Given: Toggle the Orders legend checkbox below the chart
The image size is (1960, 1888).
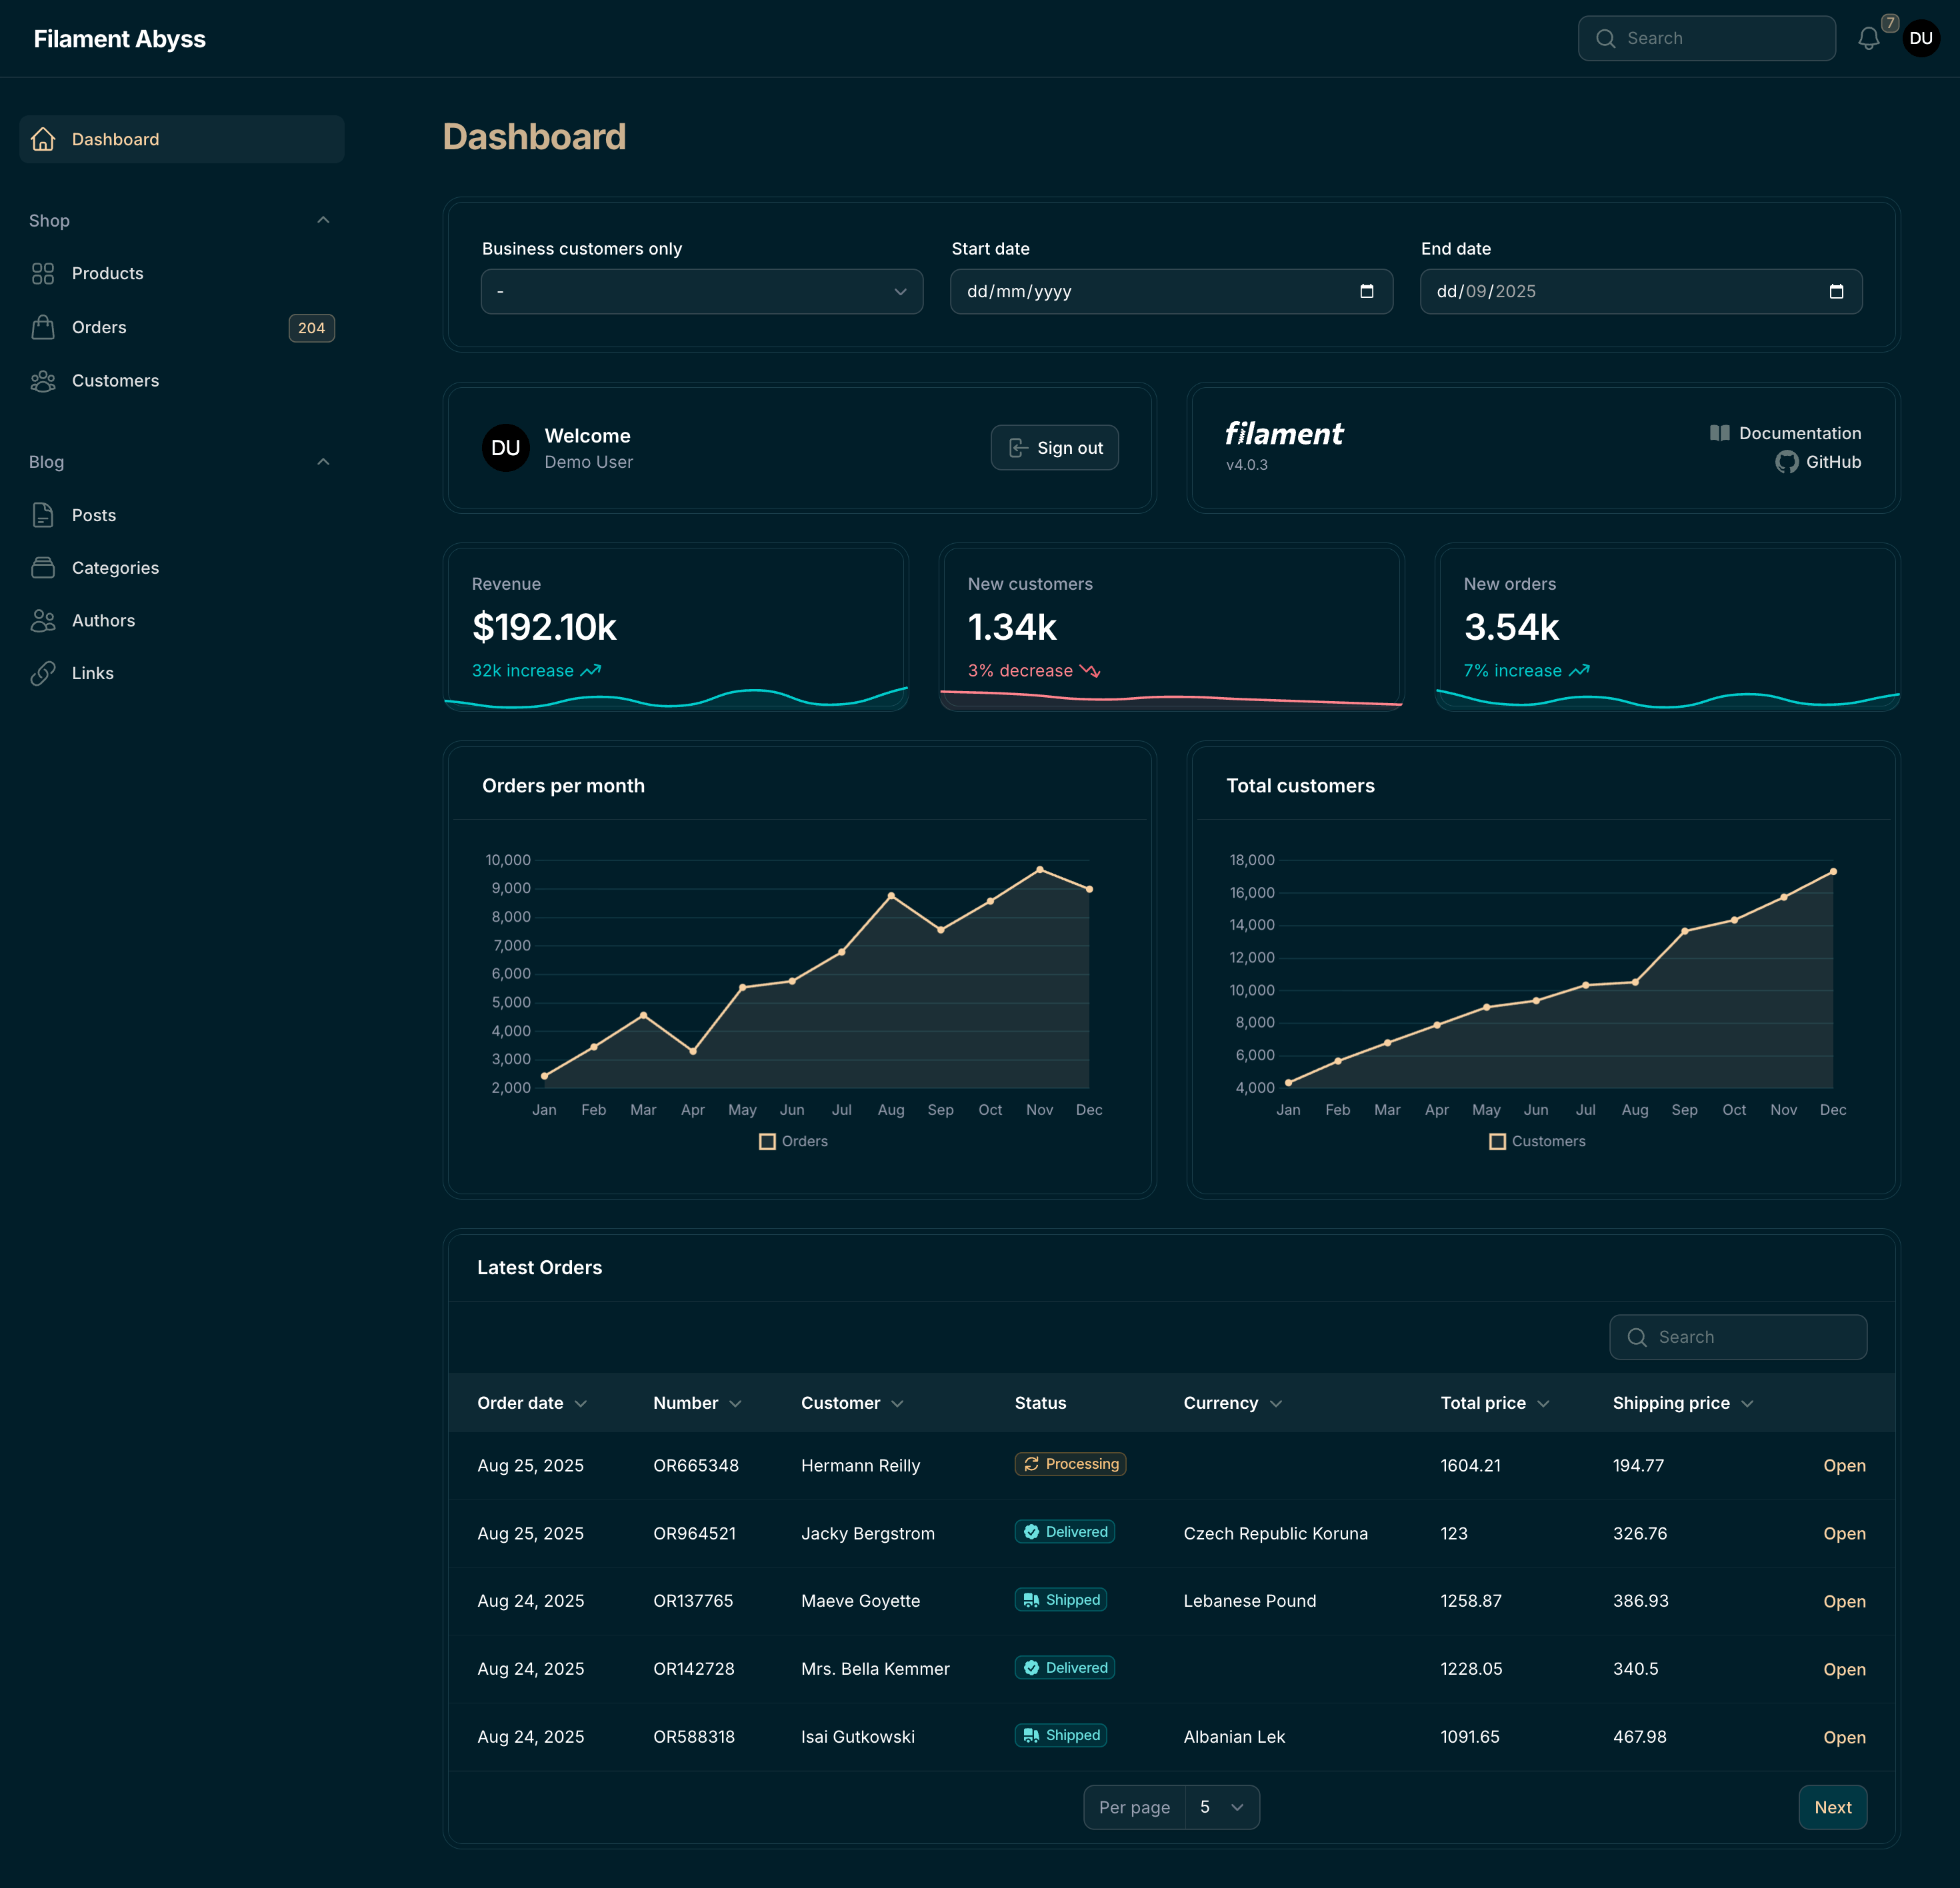Looking at the screenshot, I should (768, 1140).
